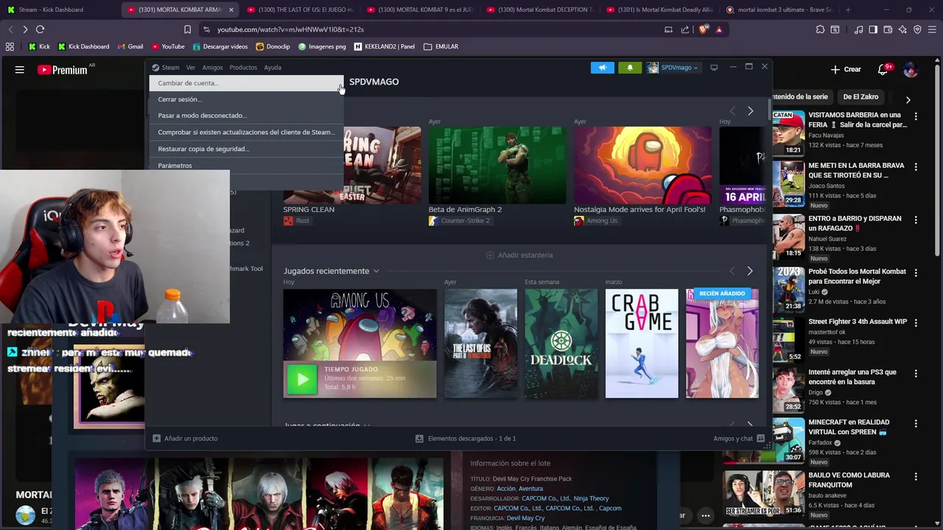The height and width of the screenshot is (530, 943).
Task: Open a new browser tab plus
Action: click(x=848, y=10)
